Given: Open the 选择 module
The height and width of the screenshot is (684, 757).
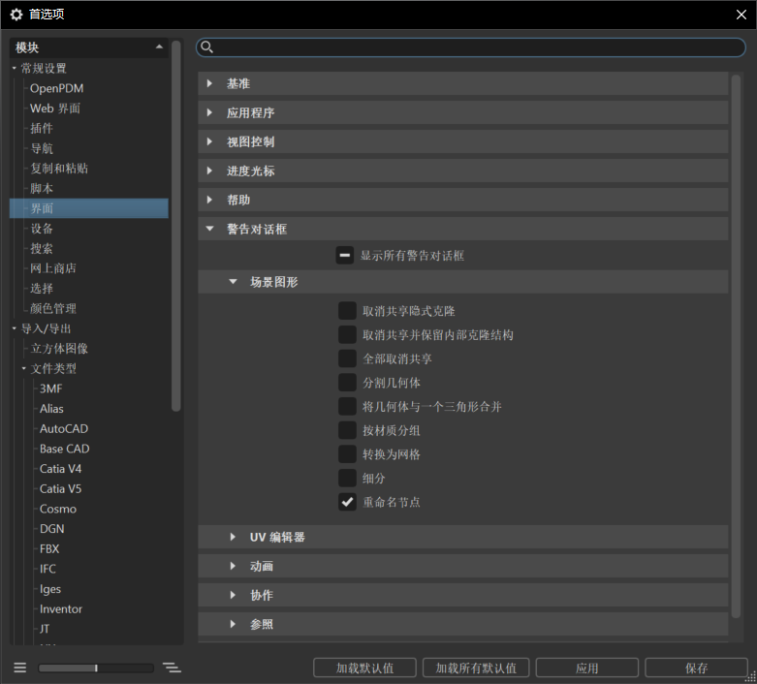Looking at the screenshot, I should click(42, 289).
